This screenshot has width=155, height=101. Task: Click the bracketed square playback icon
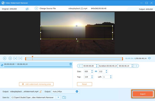click(20, 58)
